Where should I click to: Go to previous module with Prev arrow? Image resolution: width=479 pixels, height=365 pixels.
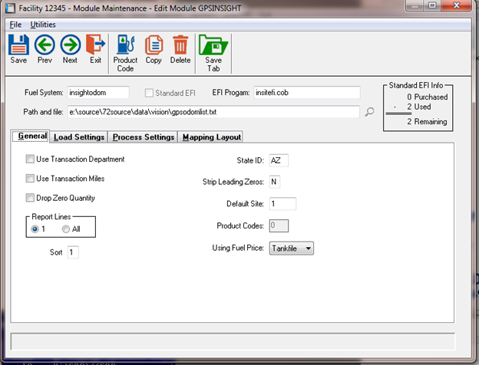coord(44,45)
